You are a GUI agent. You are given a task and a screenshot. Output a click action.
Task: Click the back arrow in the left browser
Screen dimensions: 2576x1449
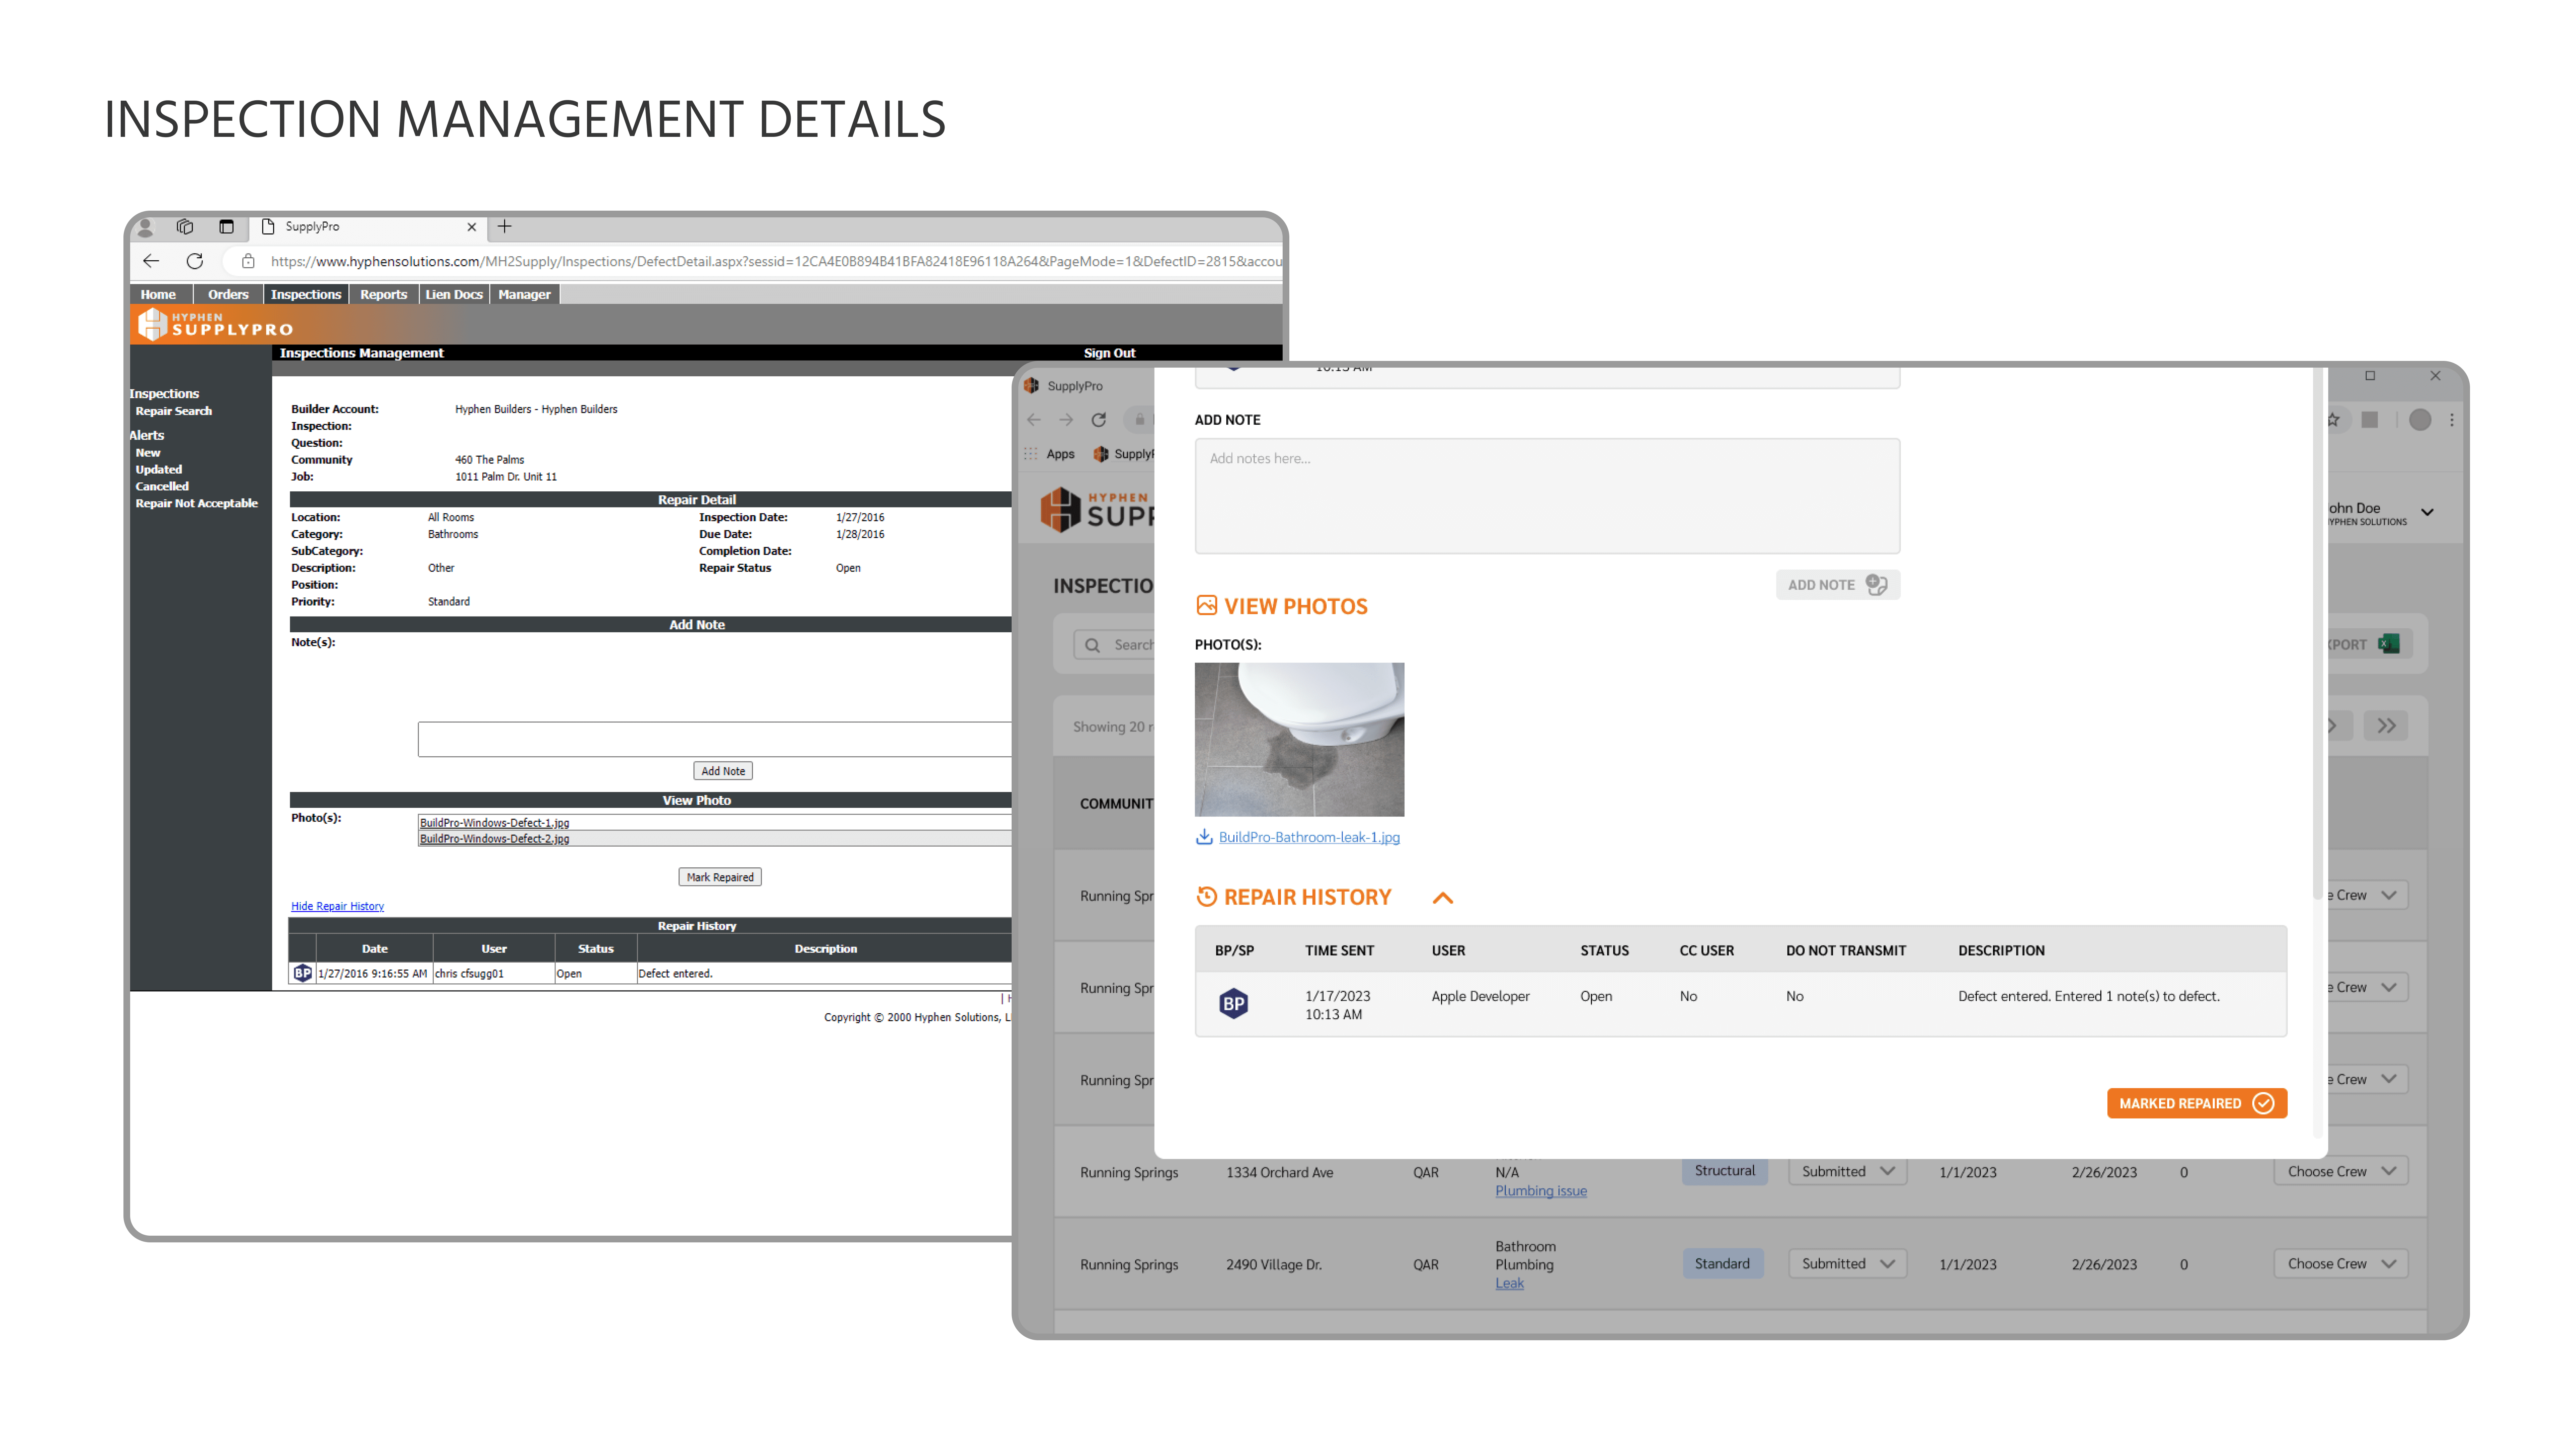[x=151, y=261]
